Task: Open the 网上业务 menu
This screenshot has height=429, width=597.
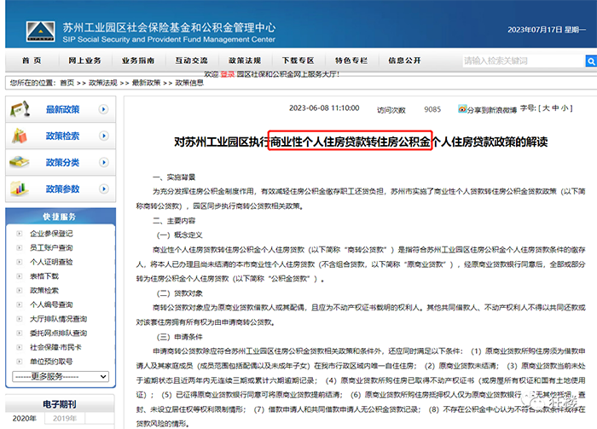Action: (85, 61)
